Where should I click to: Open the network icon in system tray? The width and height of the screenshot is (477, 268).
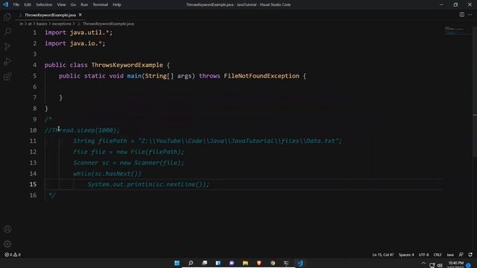click(x=432, y=265)
